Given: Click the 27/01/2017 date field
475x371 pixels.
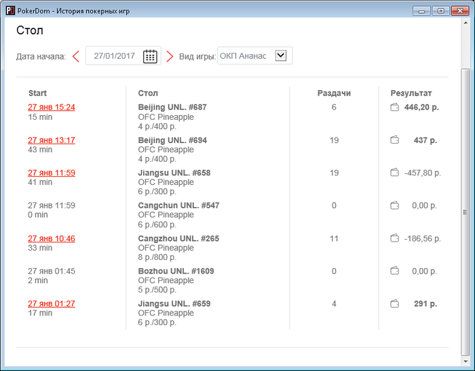Looking at the screenshot, I should pos(123,56).
